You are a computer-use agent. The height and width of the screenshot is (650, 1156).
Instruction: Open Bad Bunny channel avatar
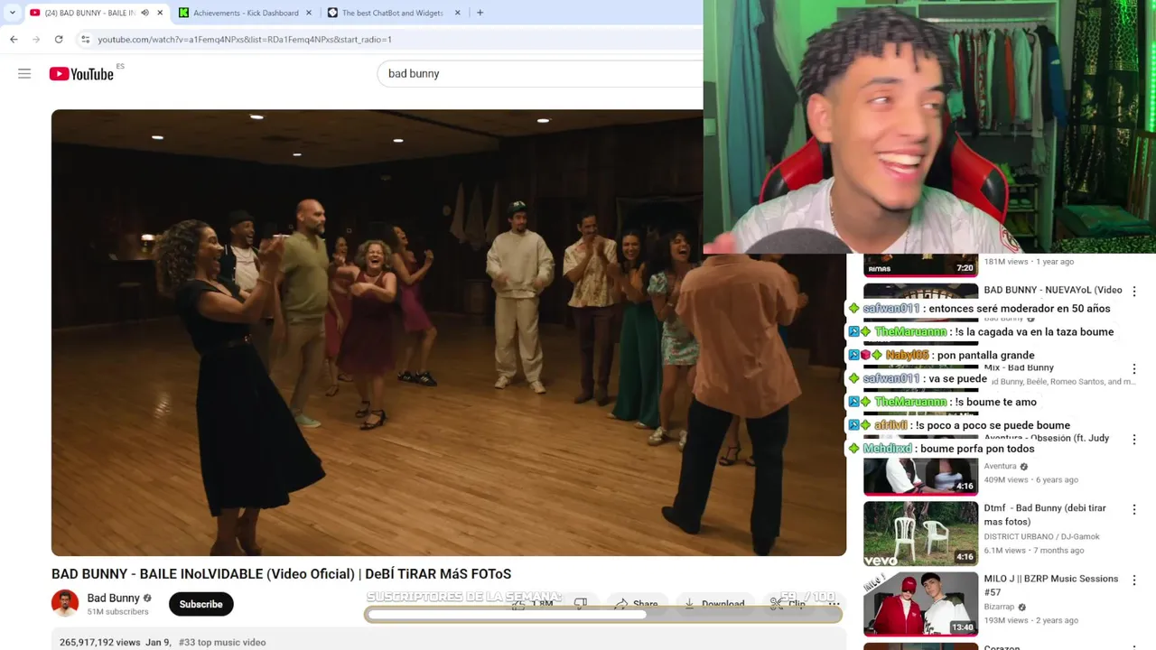(x=65, y=603)
